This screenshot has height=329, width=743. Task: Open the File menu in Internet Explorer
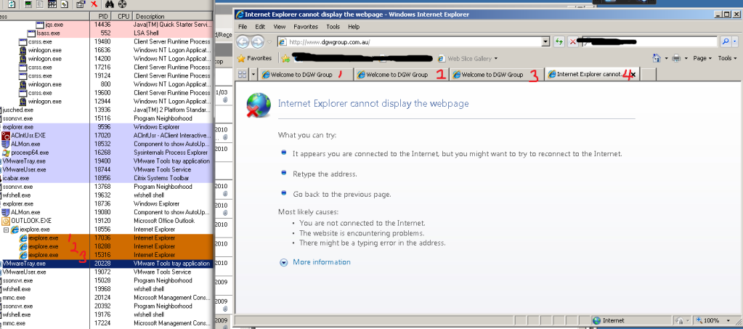(243, 27)
